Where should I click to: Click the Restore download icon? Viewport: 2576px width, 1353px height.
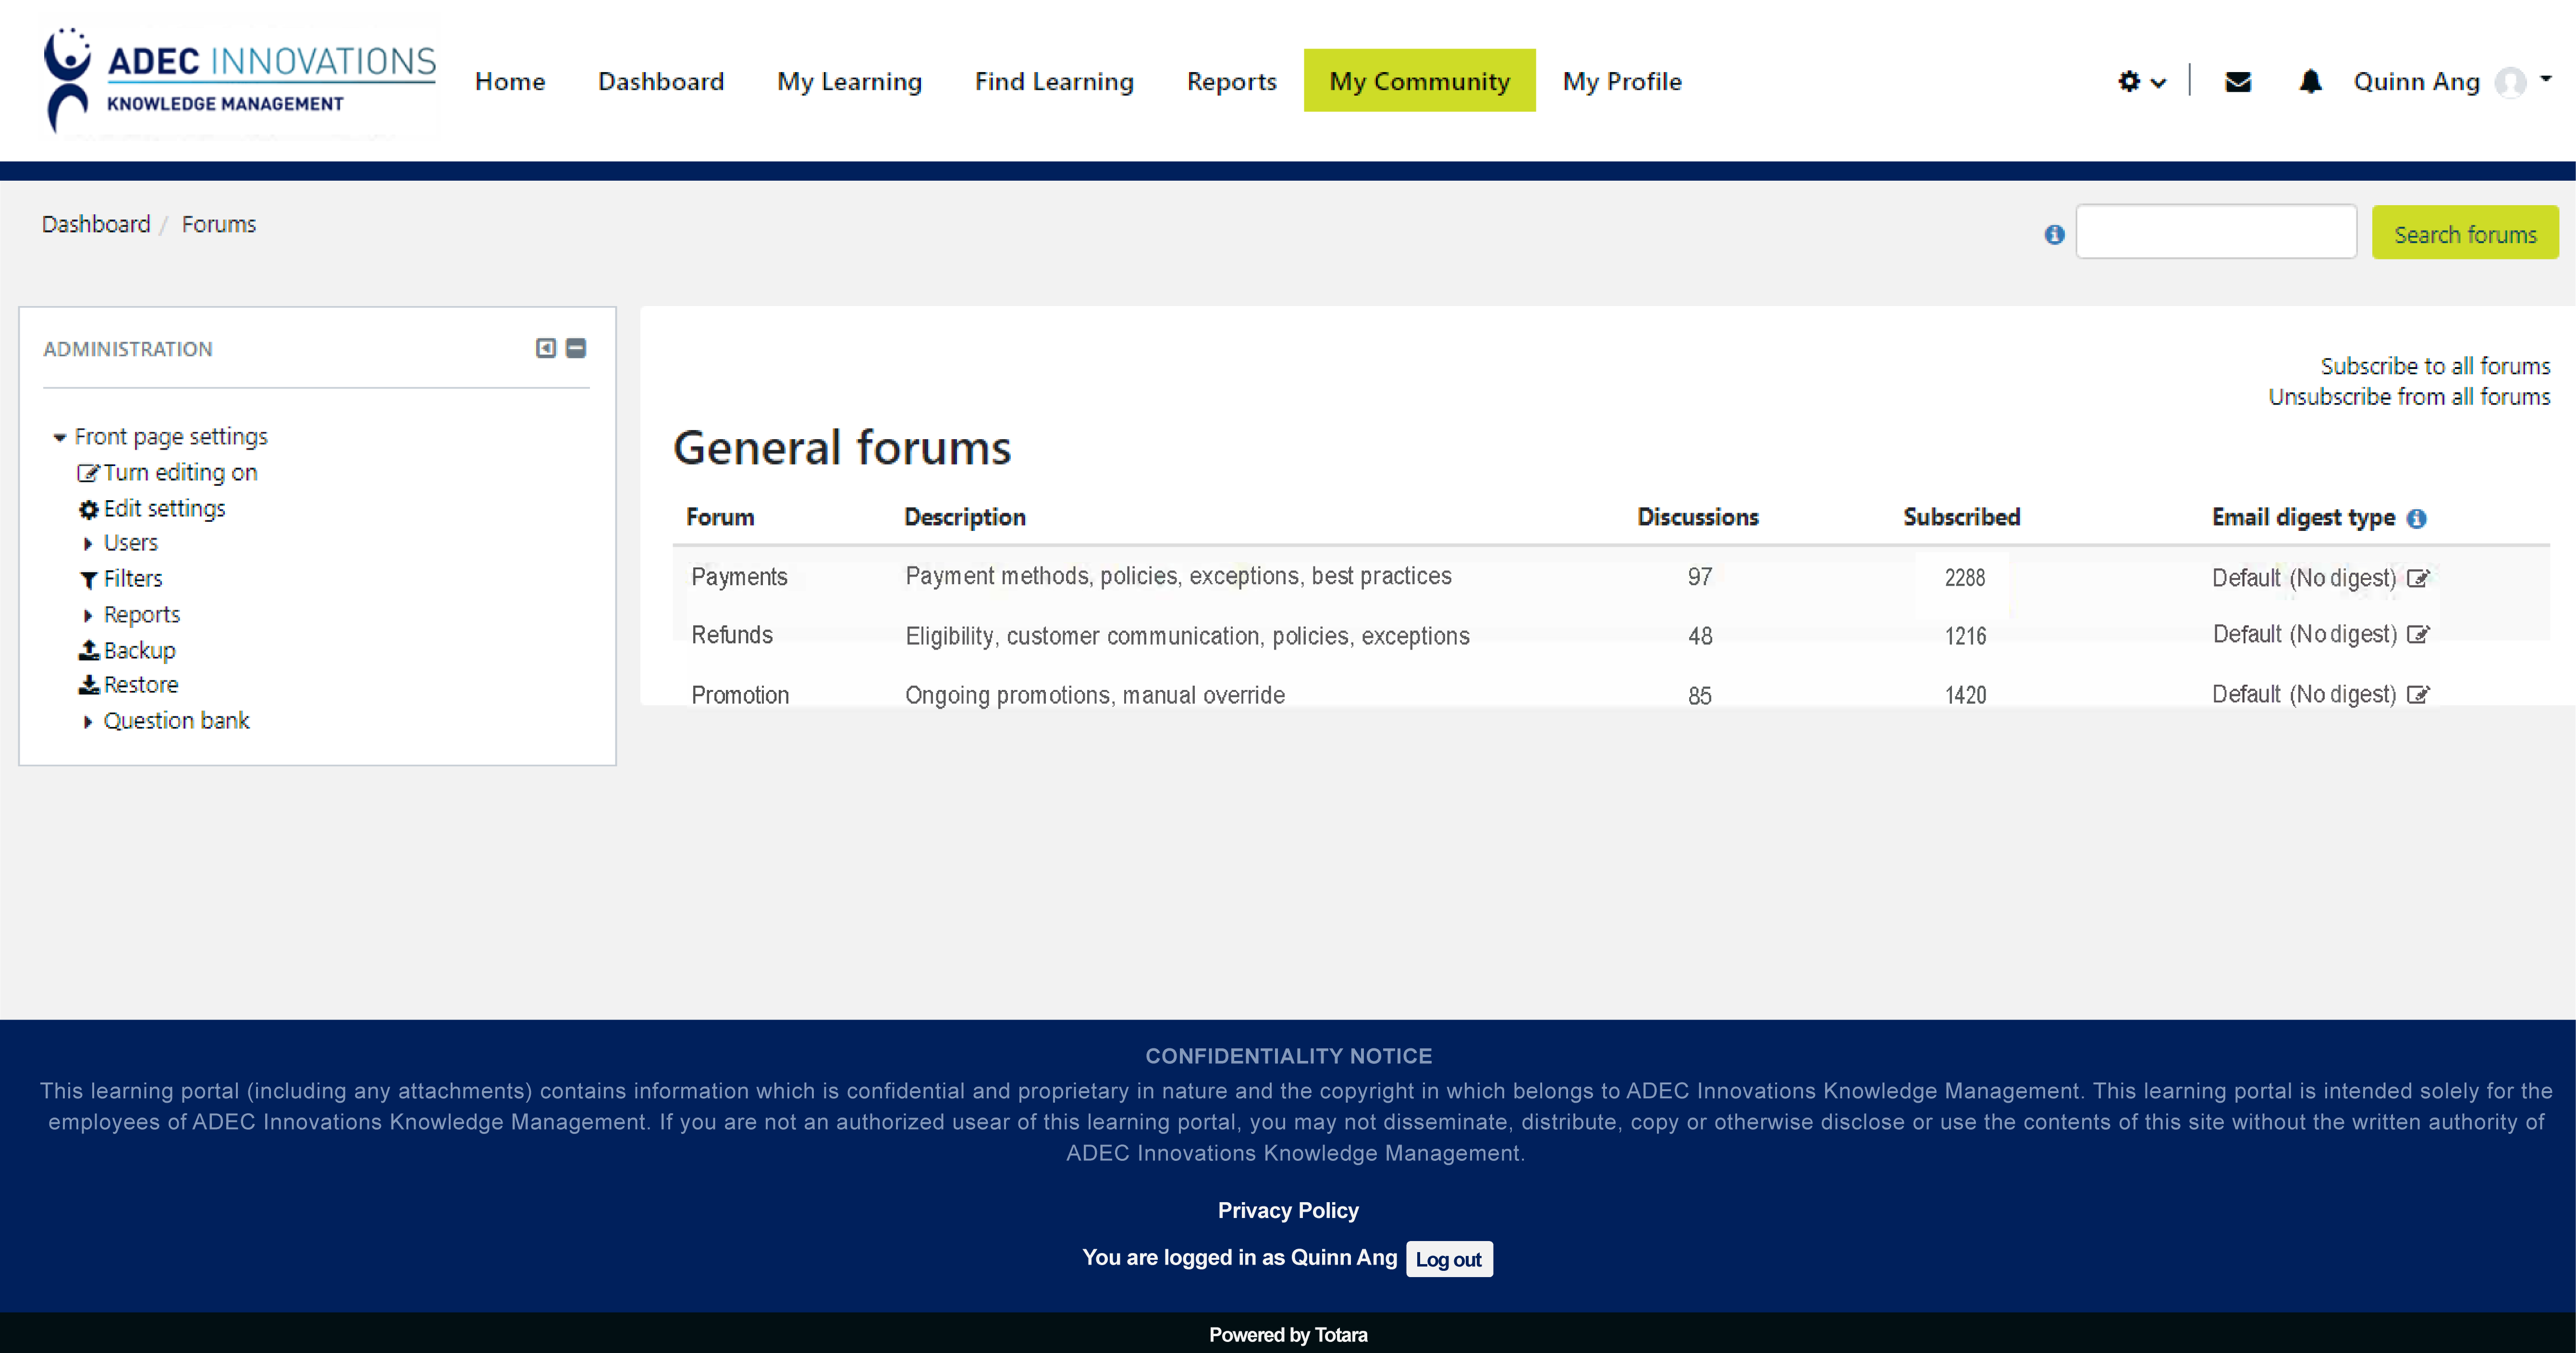pyautogui.click(x=88, y=685)
